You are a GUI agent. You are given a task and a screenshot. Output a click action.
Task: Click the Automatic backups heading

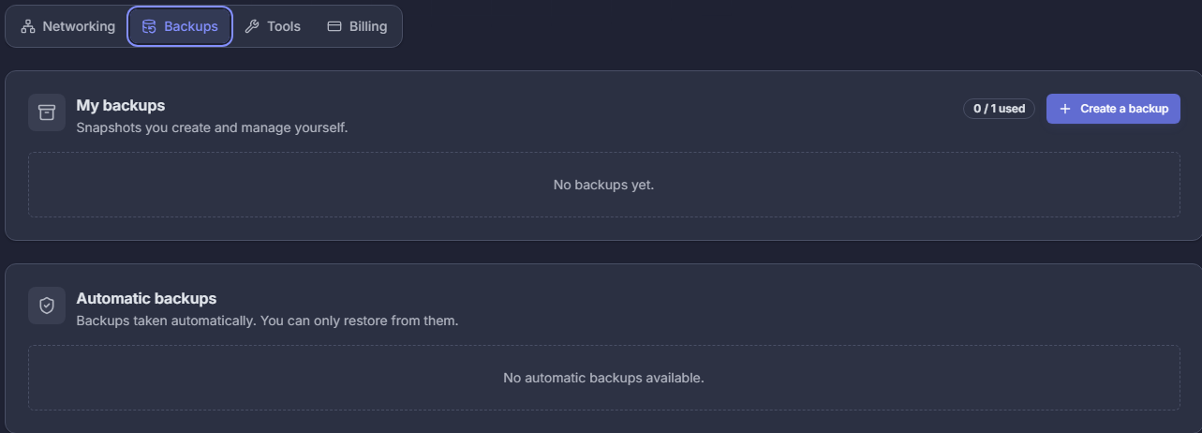pyautogui.click(x=146, y=298)
